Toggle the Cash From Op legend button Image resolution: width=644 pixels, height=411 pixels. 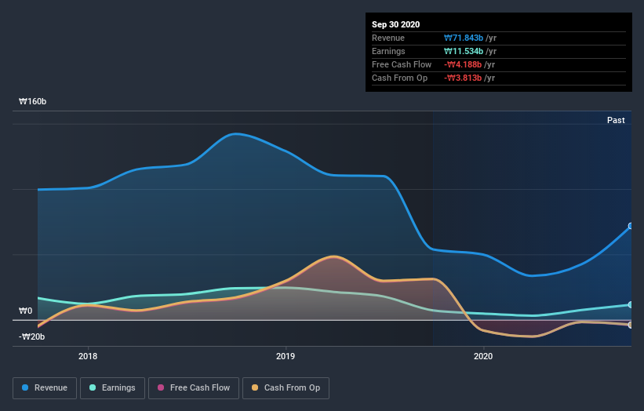pos(286,388)
